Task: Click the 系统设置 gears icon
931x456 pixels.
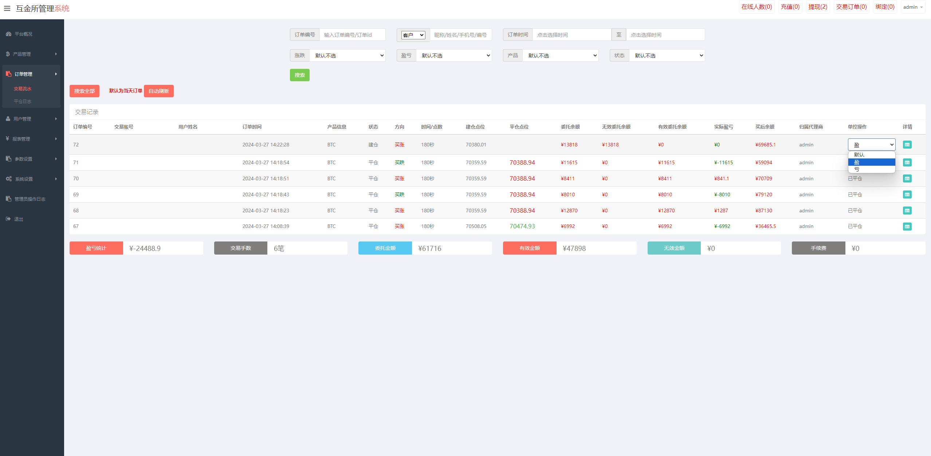Action: 9,179
